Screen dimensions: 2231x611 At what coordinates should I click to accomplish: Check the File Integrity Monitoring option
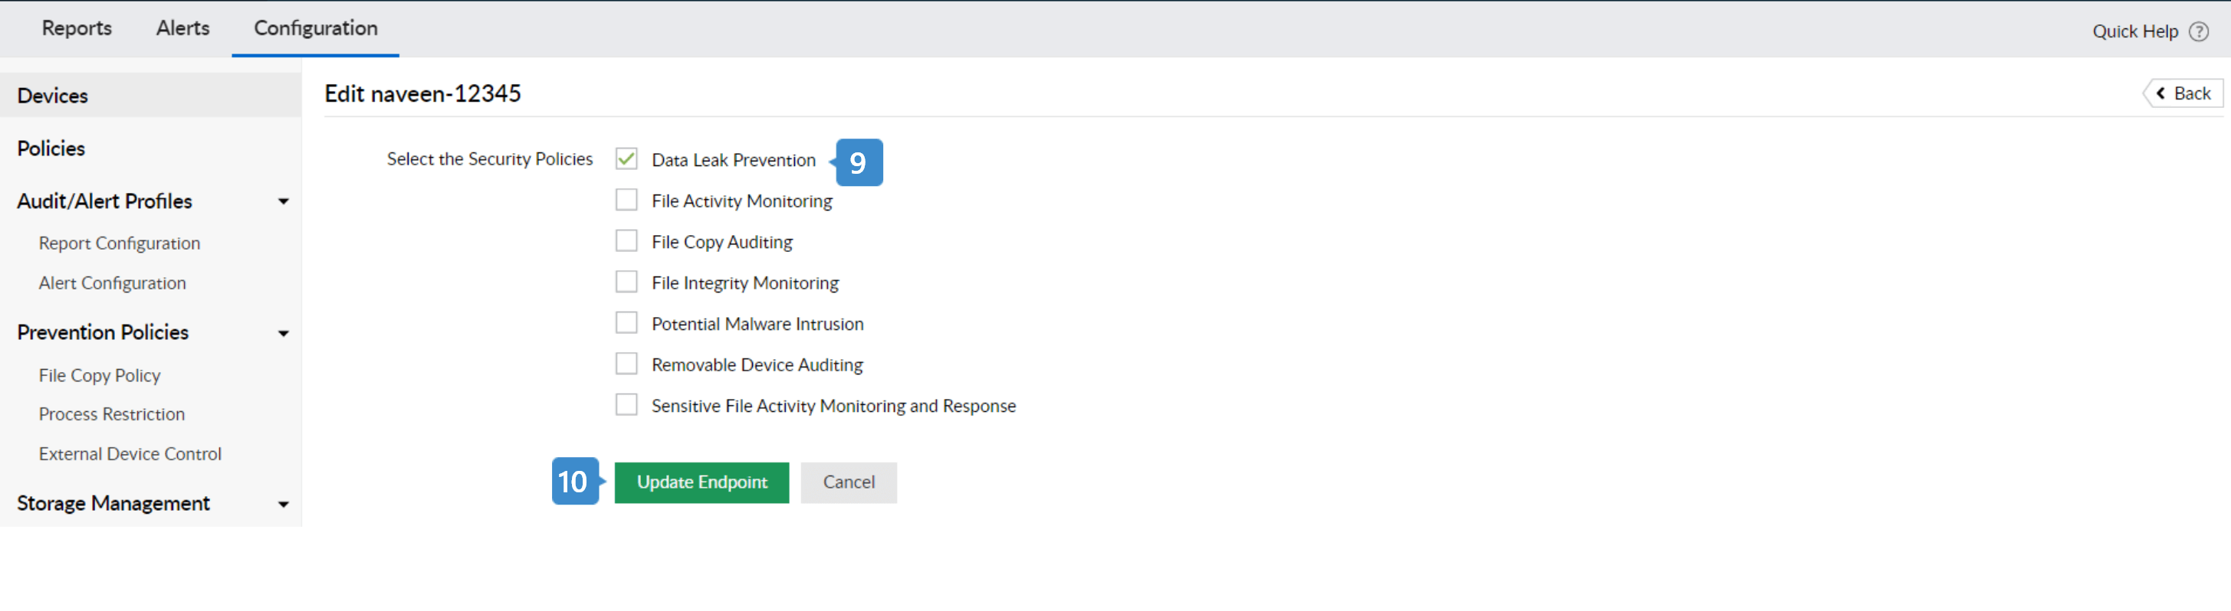626,282
